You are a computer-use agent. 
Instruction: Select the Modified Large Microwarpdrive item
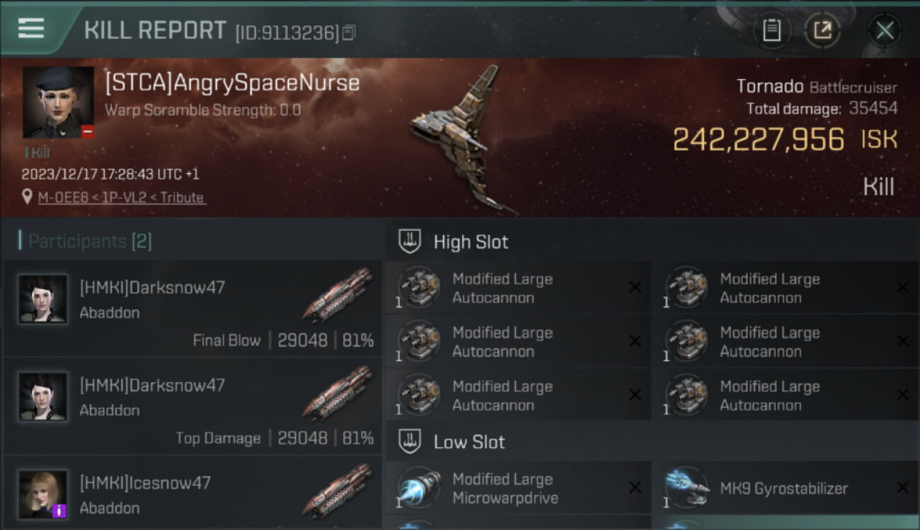518,488
